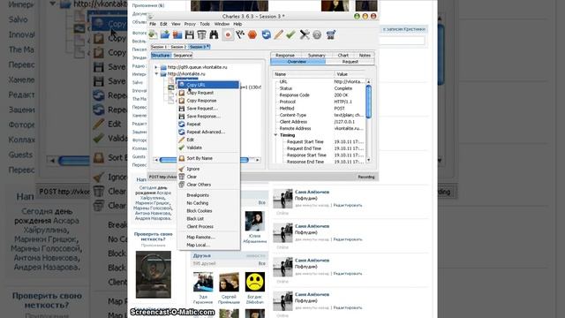Open the View menu
The width and height of the screenshot is (565, 318).
pyautogui.click(x=176, y=24)
